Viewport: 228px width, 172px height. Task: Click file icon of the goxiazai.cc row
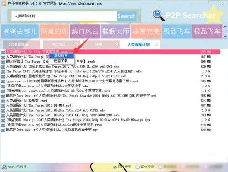click(x=3, y=81)
